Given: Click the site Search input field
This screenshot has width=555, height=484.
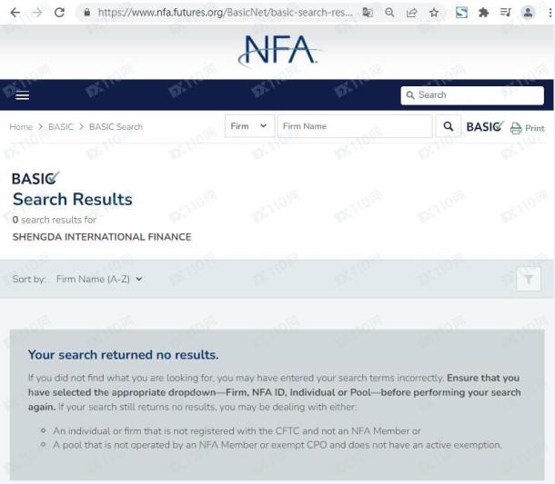Looking at the screenshot, I should (472, 95).
